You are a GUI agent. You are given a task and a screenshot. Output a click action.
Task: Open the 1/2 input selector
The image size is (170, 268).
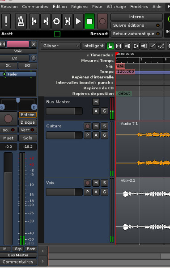[x=14, y=58]
